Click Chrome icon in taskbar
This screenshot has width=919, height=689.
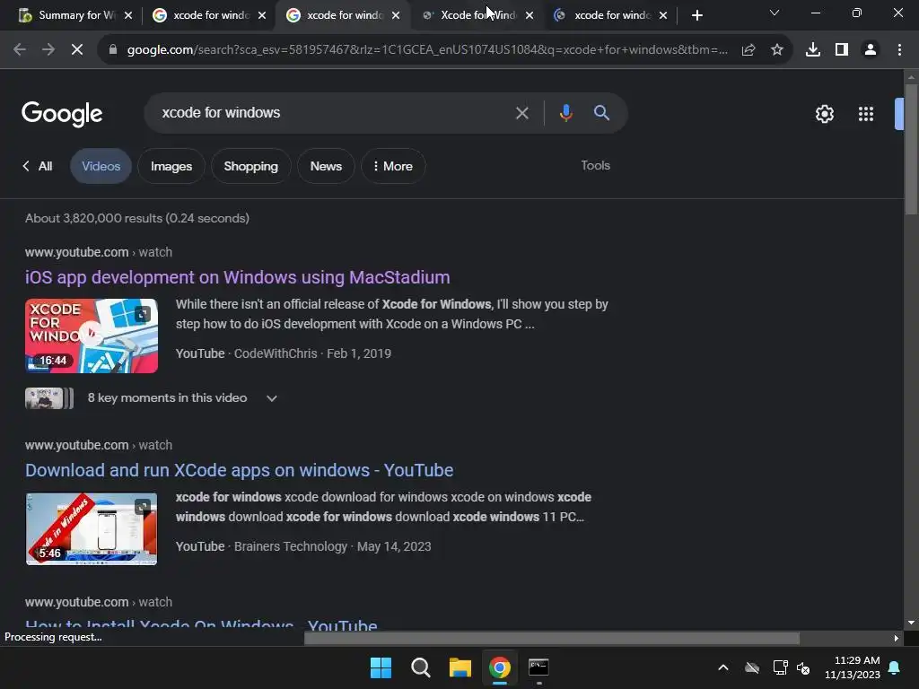(499, 667)
